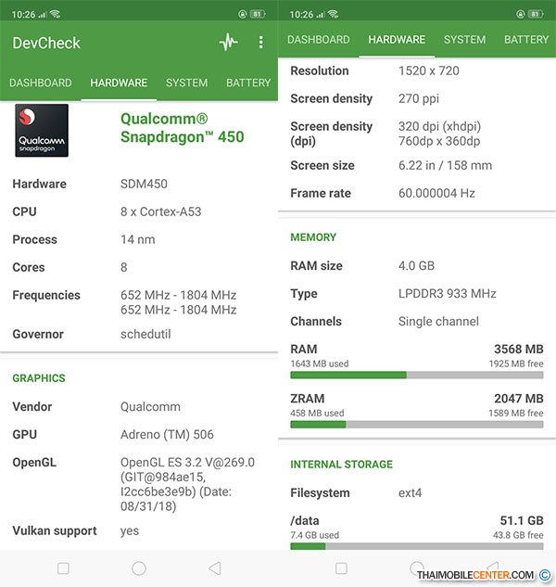The width and height of the screenshot is (556, 587).
Task: Tap the rotation lock icon in left status bar
Action: (243, 14)
